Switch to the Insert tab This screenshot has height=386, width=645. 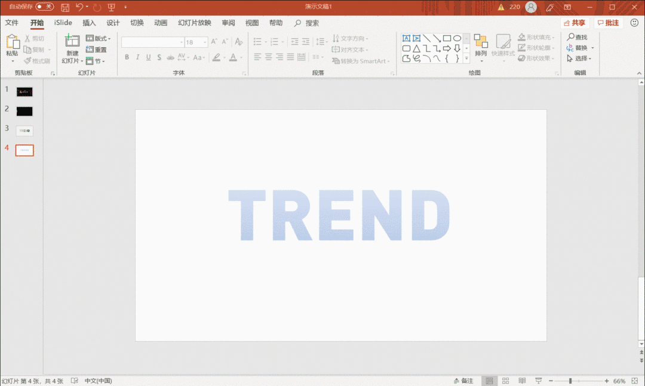89,23
